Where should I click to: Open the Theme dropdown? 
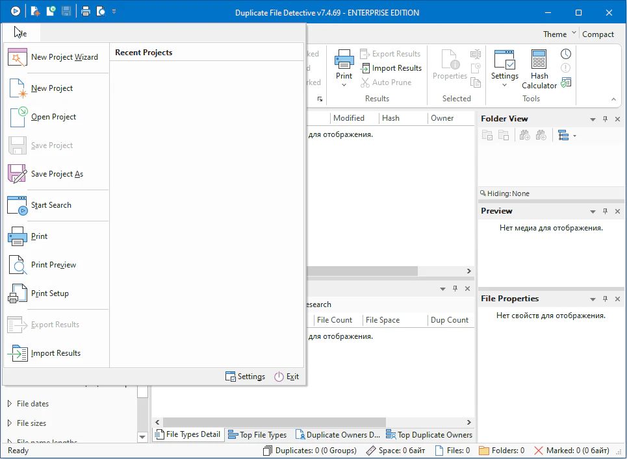coord(559,34)
